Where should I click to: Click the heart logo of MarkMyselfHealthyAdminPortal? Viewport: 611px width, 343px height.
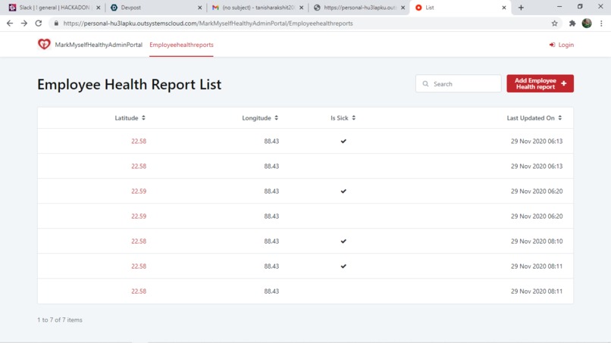coord(44,44)
